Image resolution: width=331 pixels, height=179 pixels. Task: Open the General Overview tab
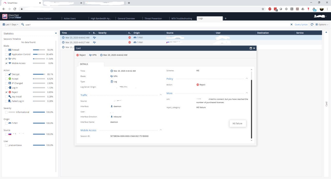126,19
